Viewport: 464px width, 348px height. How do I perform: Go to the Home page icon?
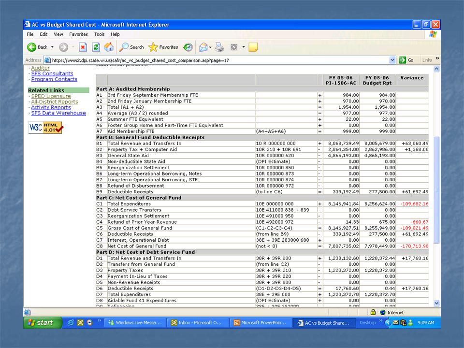pos(109,47)
